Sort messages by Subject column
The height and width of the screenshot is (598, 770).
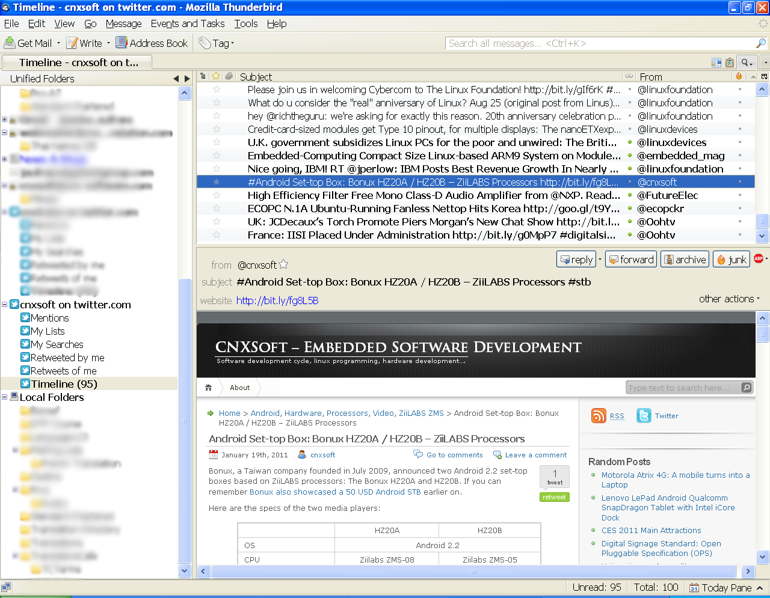pos(430,76)
